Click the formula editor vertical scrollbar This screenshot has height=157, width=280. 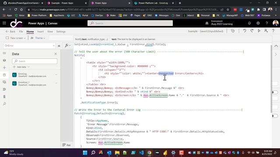(271, 78)
